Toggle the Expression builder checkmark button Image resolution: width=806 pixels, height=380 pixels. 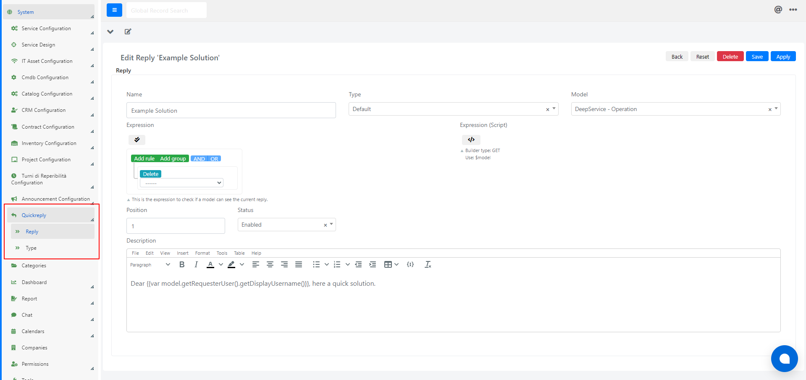[137, 140]
